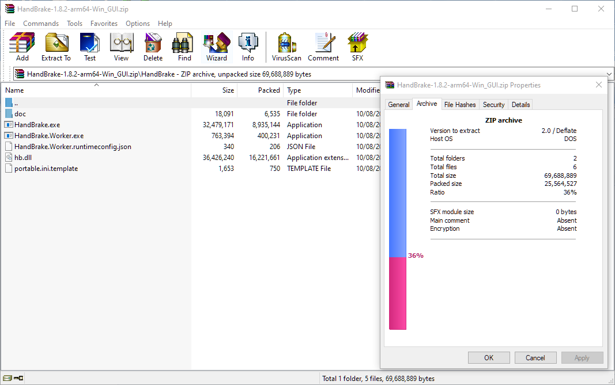Screen dimensions: 615x385
Task: Close the Properties dialog
Action: point(598,85)
